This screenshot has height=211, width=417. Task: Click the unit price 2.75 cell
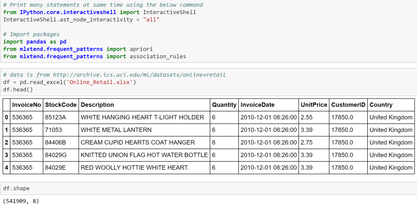tap(314, 143)
